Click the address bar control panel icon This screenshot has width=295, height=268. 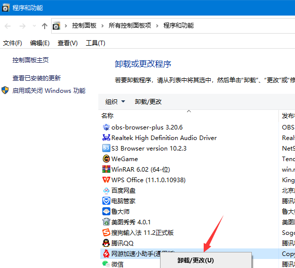(56, 26)
